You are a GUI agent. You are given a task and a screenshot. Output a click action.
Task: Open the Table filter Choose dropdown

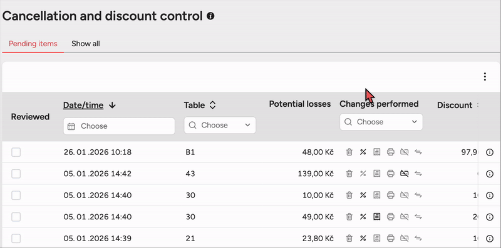pyautogui.click(x=220, y=126)
